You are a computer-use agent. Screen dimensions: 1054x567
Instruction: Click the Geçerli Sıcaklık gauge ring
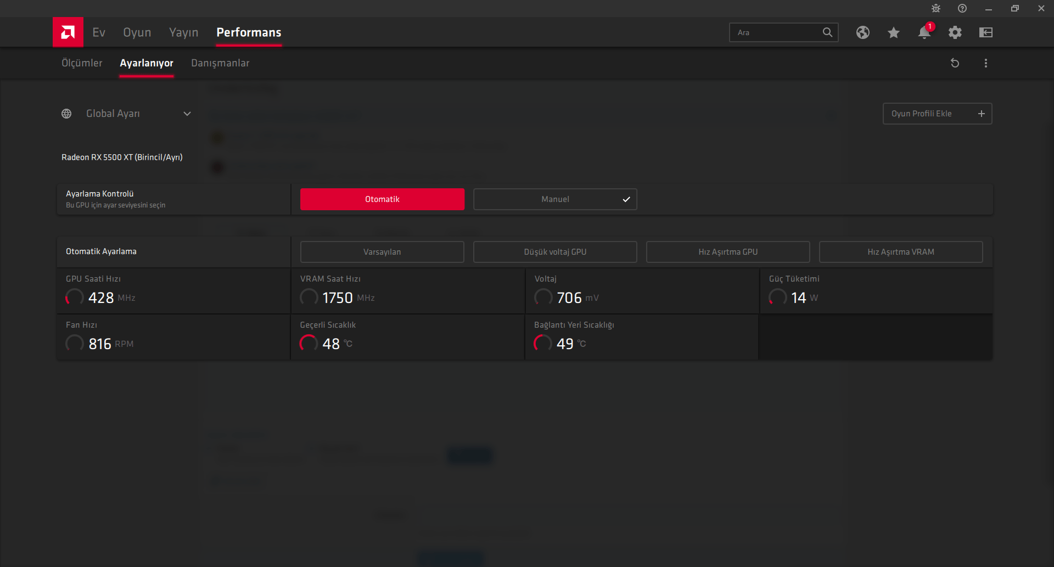point(309,344)
